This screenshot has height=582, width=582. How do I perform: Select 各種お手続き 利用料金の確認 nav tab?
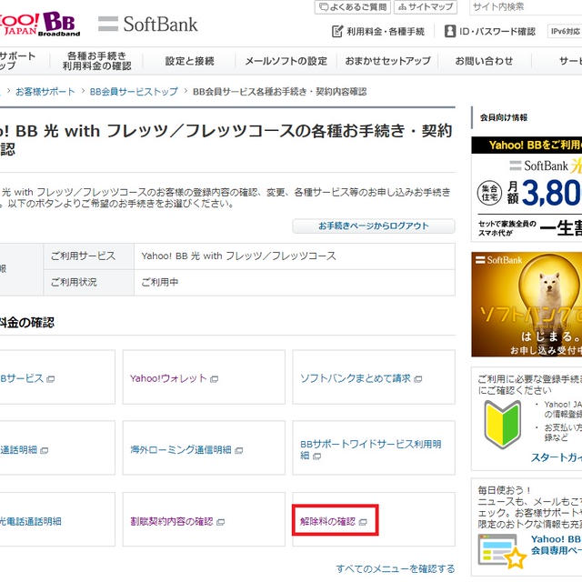(x=96, y=61)
